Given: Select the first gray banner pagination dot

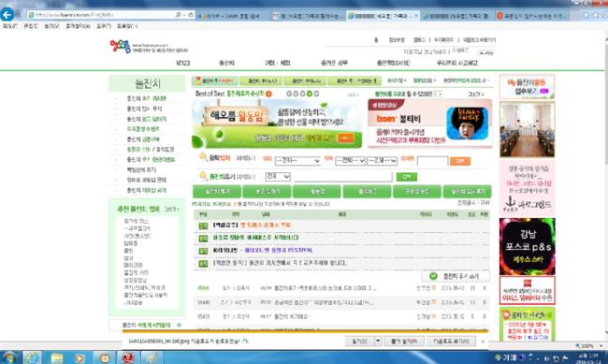Looking at the screenshot, I should click(289, 94).
